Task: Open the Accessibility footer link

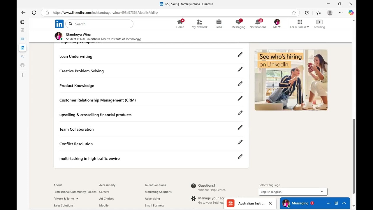Action: coord(107,185)
